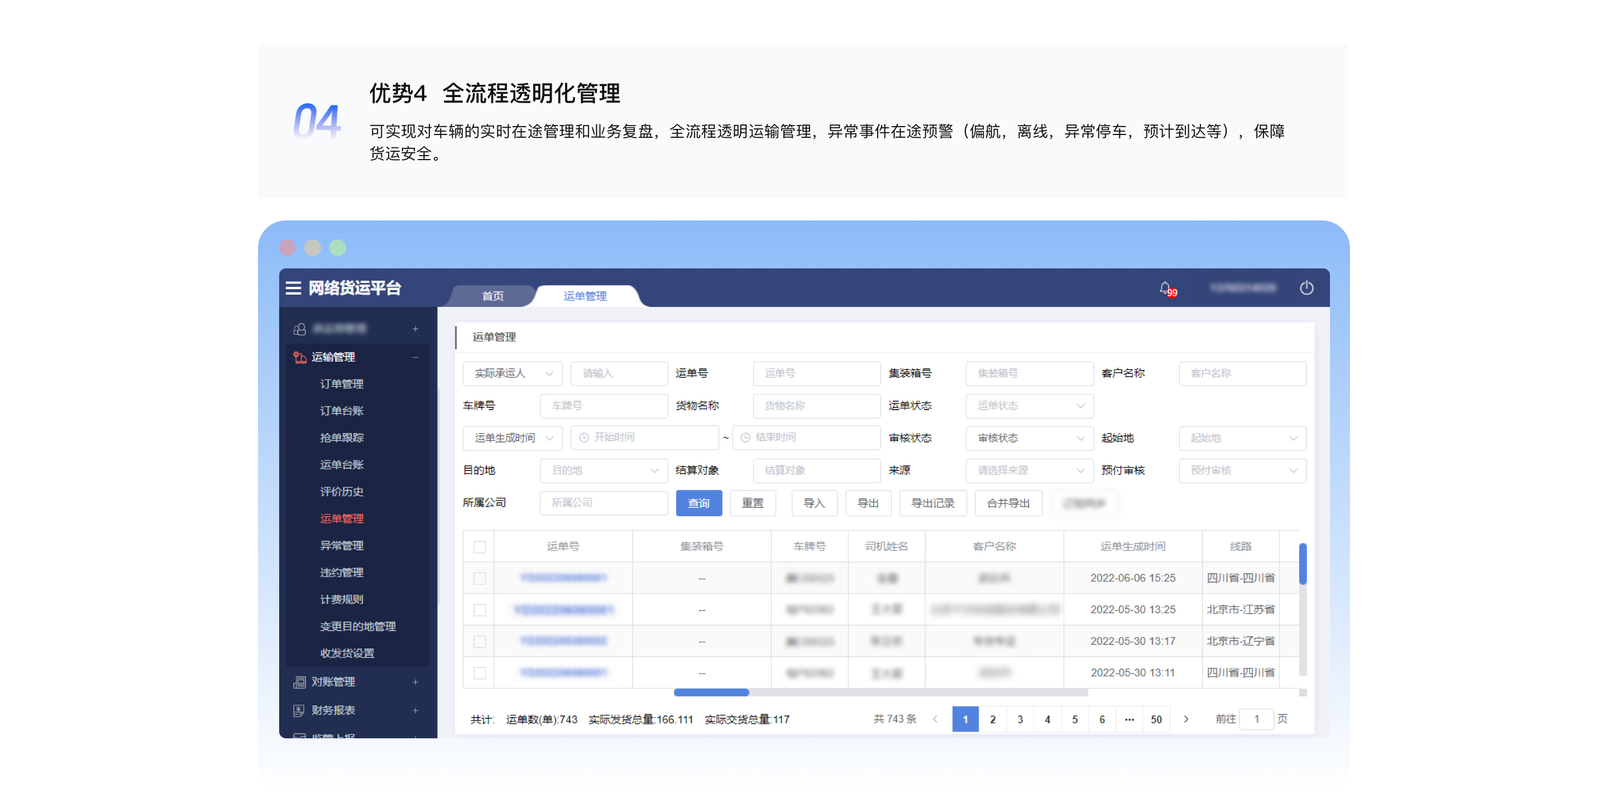Click the 客户名称 input field

[x=1242, y=373]
